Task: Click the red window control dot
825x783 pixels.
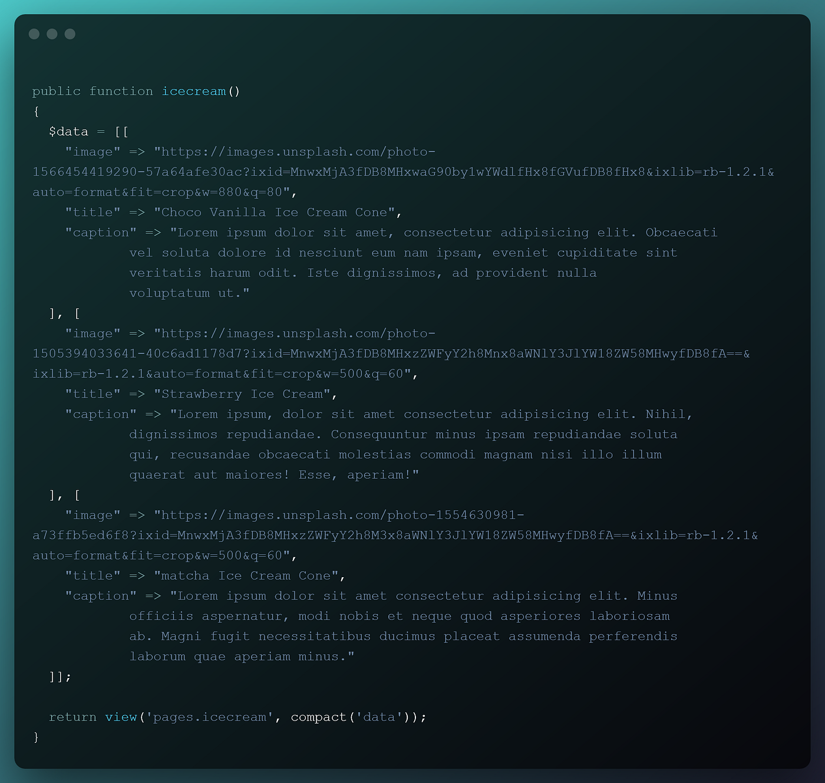Action: pyautogui.click(x=34, y=34)
